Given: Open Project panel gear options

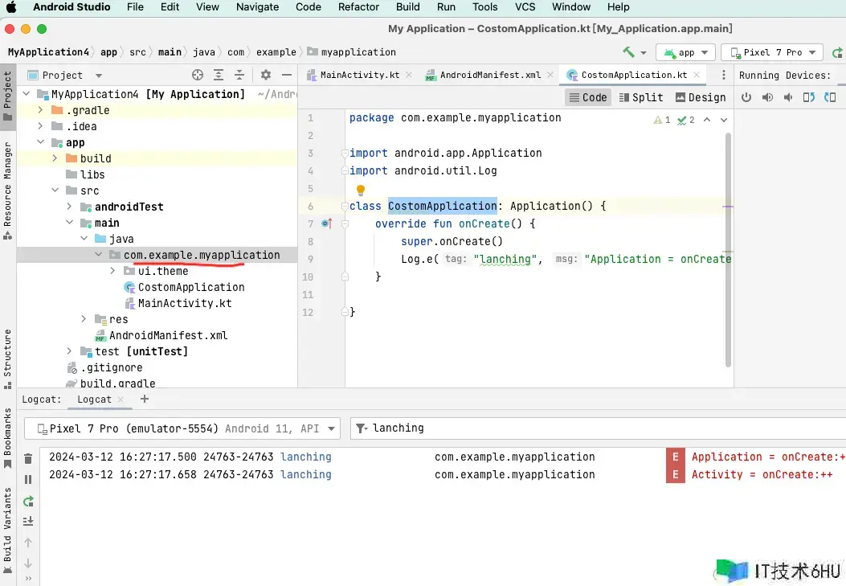Looking at the screenshot, I should pyautogui.click(x=266, y=75).
